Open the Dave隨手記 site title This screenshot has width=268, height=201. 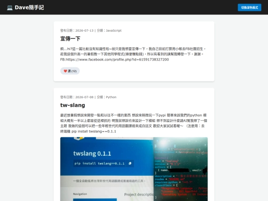point(29,7)
